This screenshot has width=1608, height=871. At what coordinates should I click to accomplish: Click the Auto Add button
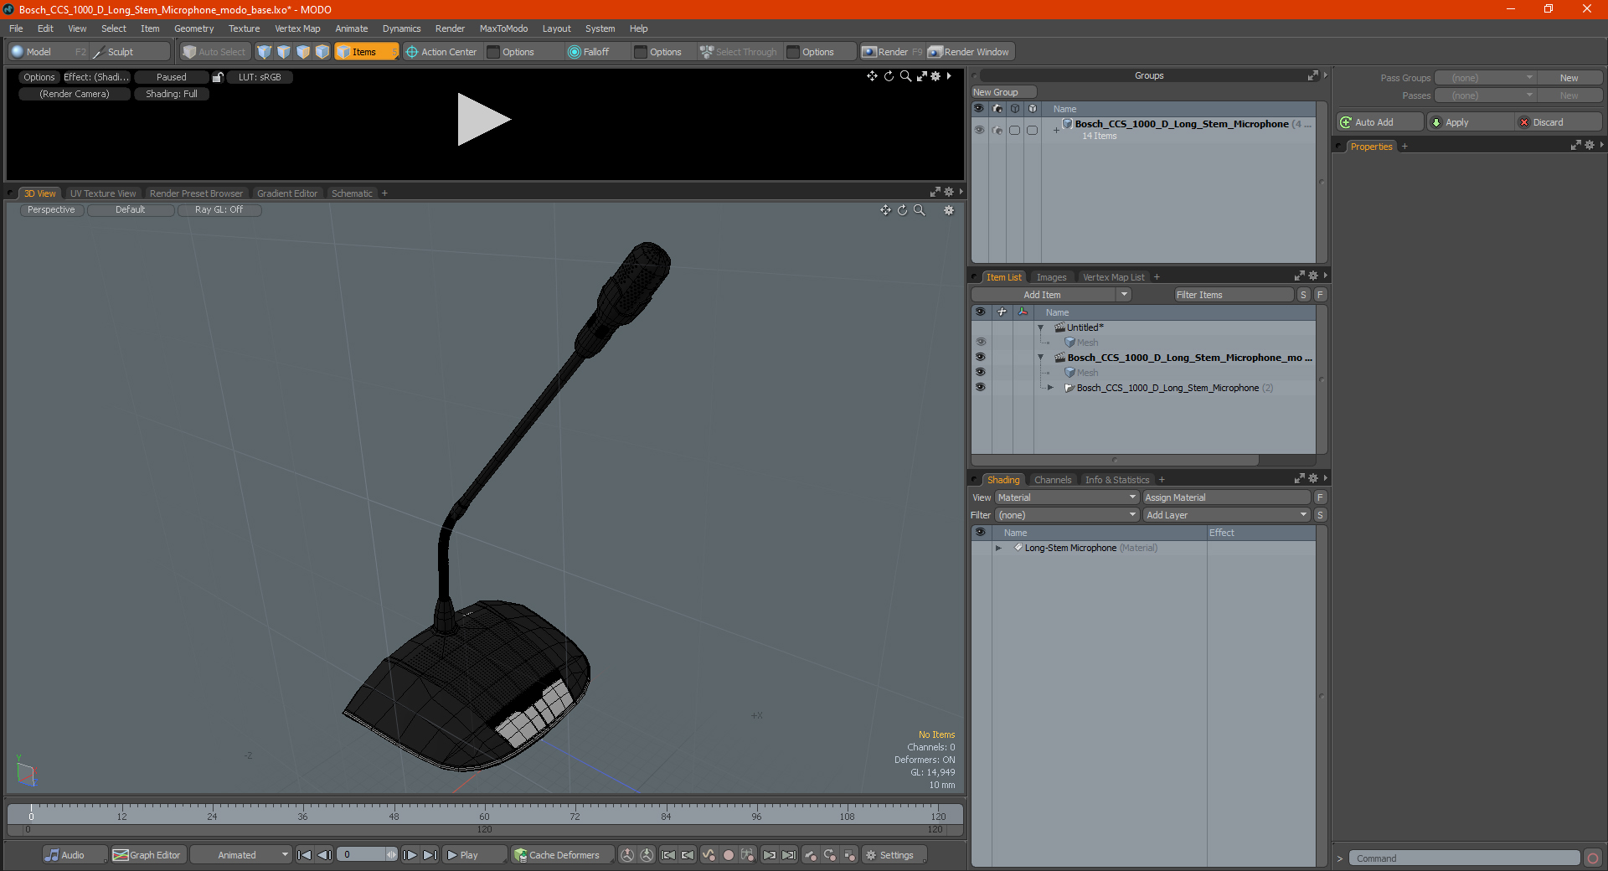click(1379, 122)
